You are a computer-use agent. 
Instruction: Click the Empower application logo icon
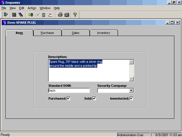coord(3,3)
